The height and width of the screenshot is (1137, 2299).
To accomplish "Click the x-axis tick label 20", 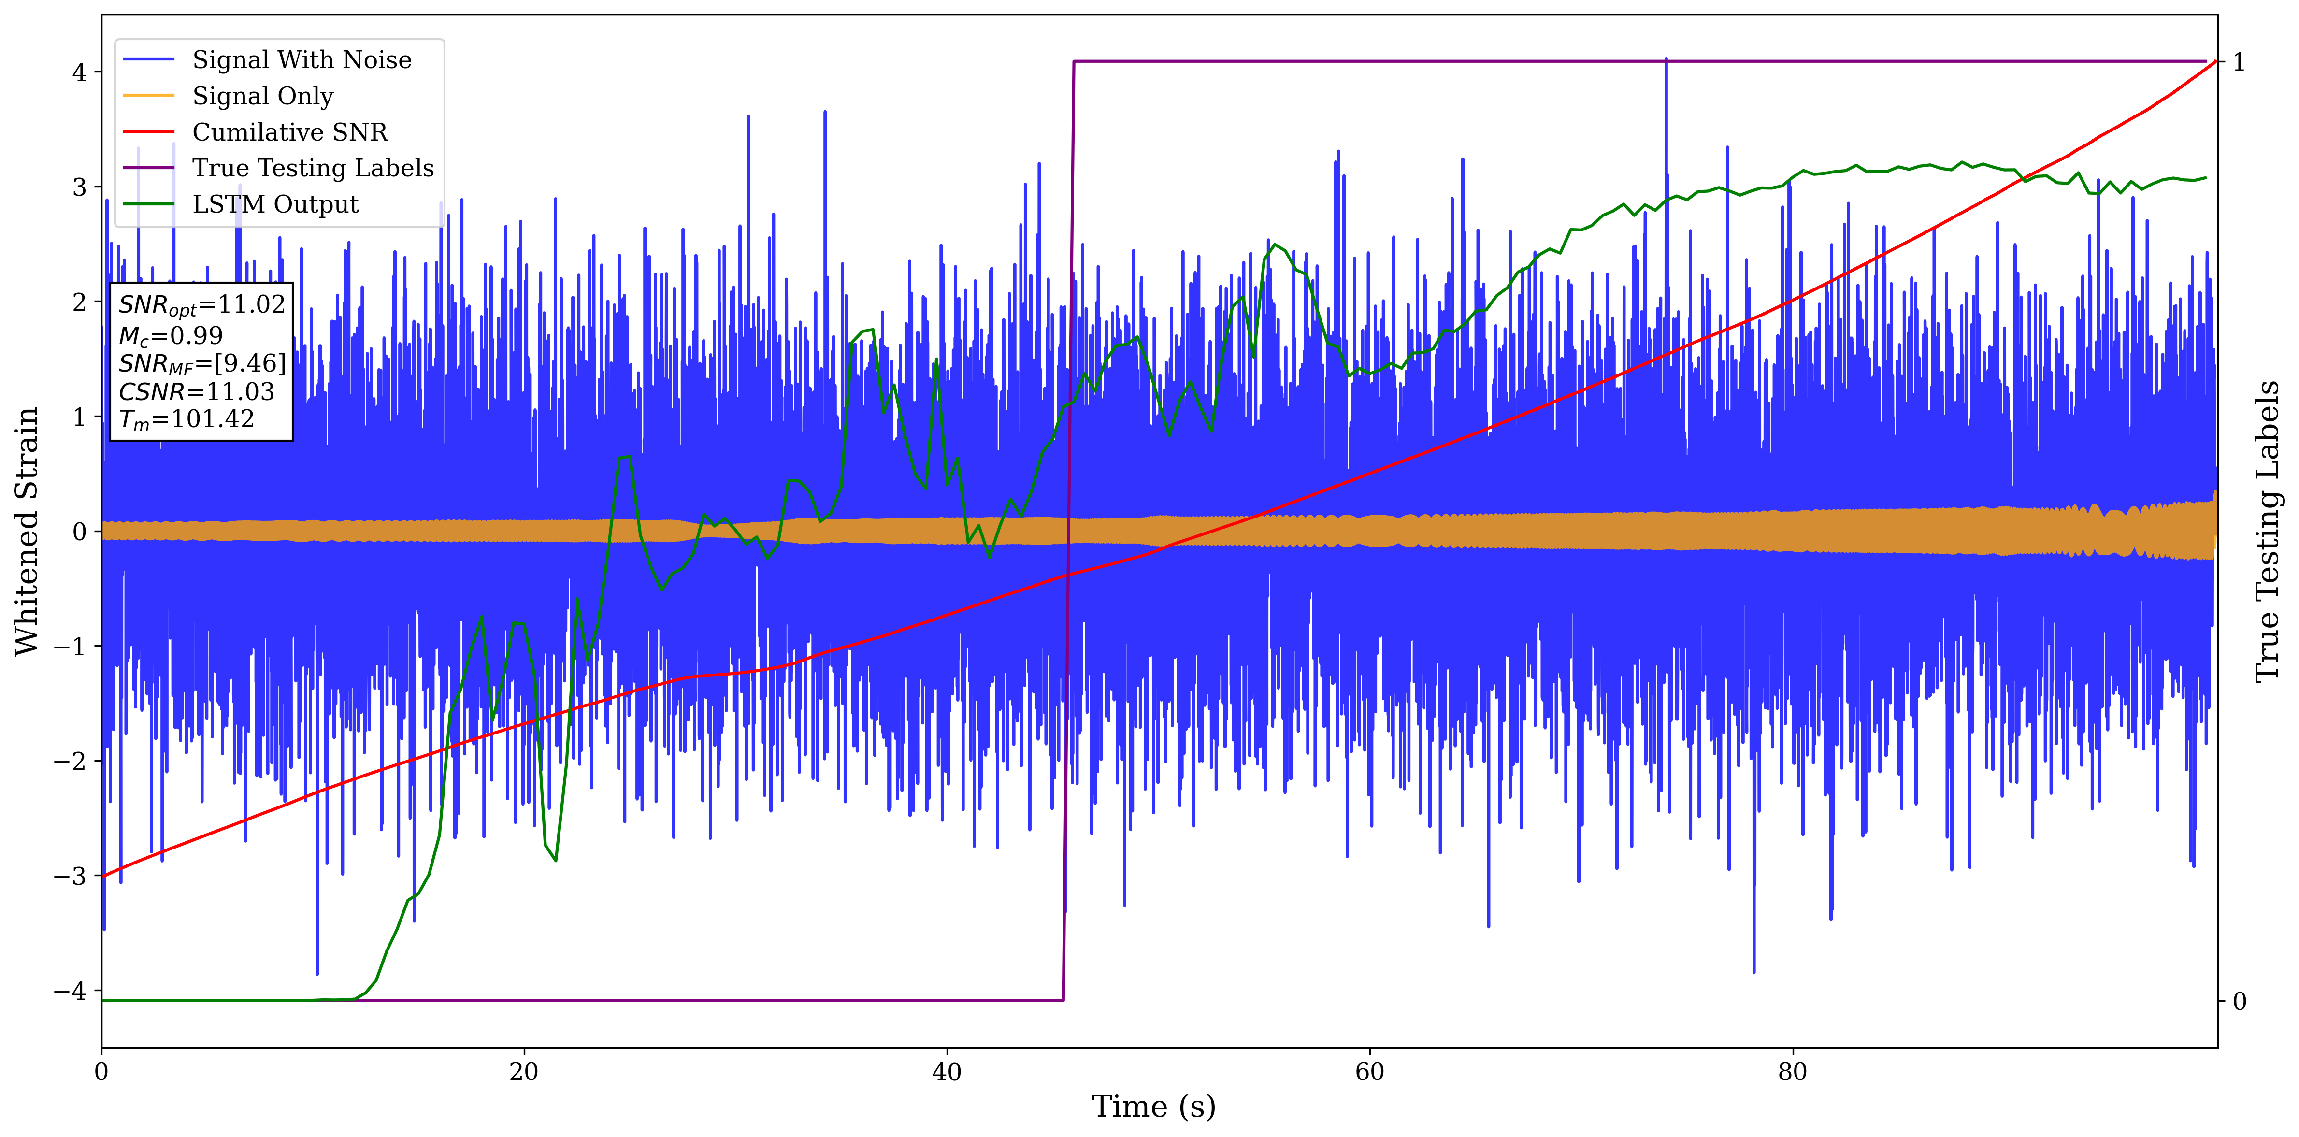I will (x=524, y=1072).
